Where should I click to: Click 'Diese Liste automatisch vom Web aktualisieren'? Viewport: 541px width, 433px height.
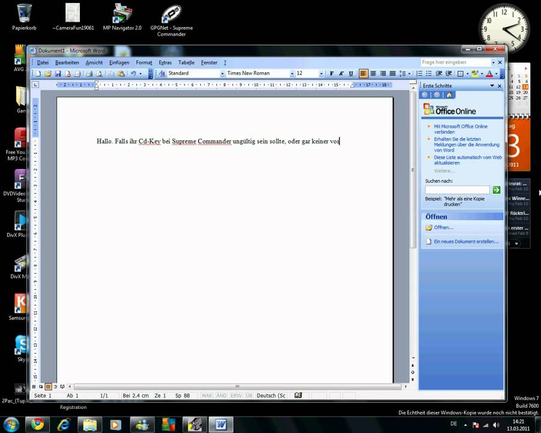tap(468, 160)
